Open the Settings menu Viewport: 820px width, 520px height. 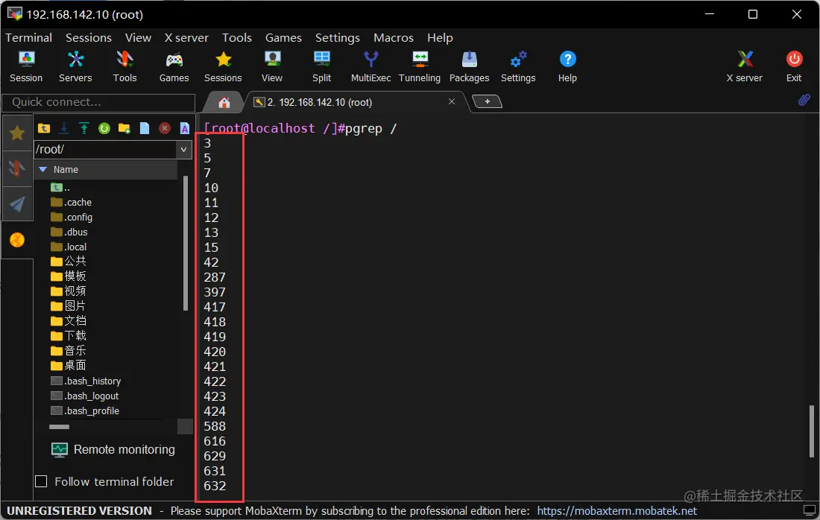337,38
